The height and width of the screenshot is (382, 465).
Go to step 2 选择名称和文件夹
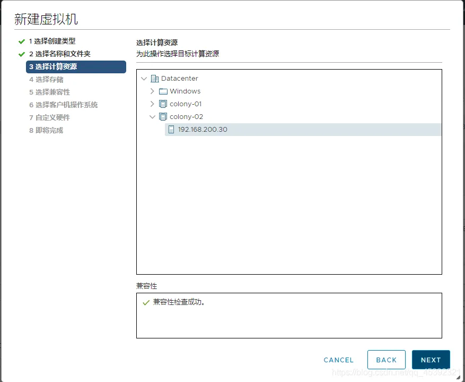pos(59,54)
